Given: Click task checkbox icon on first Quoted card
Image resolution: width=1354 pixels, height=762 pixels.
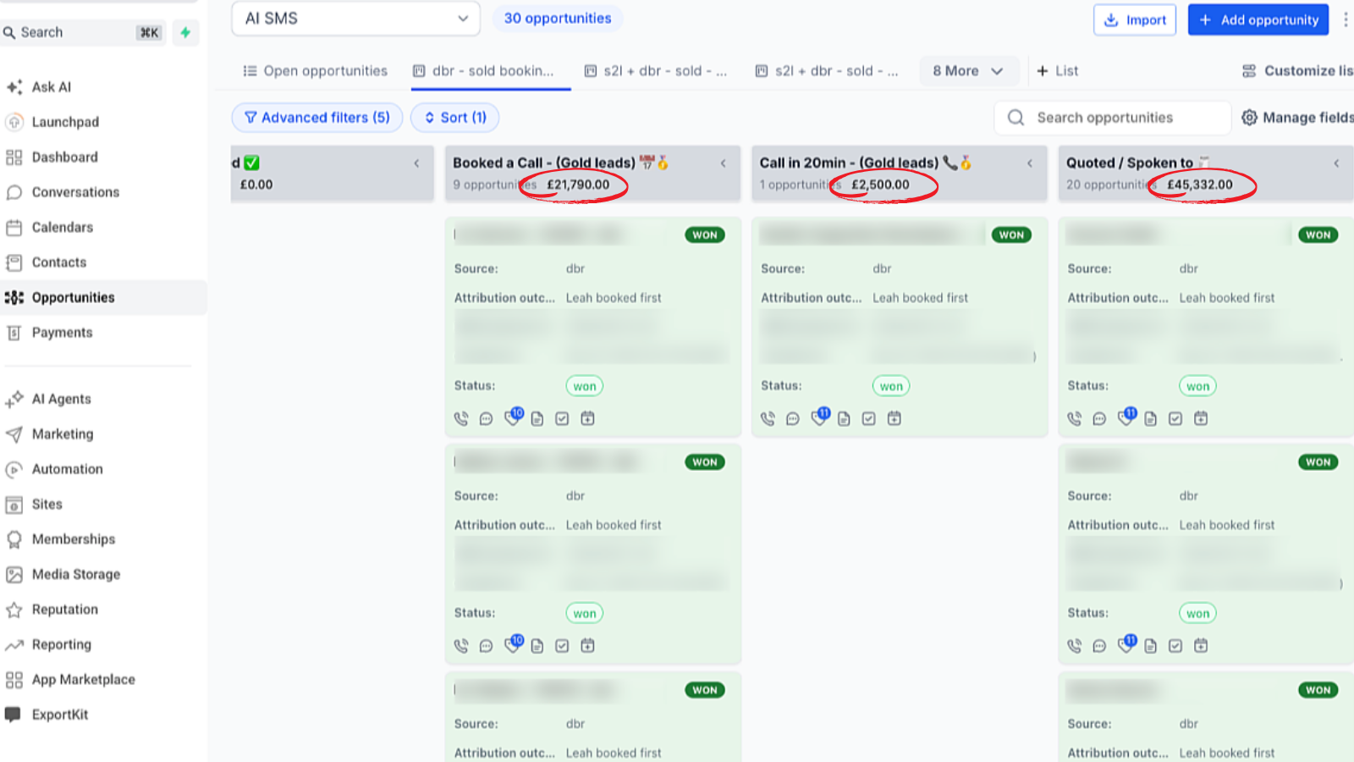Looking at the screenshot, I should coord(1175,418).
